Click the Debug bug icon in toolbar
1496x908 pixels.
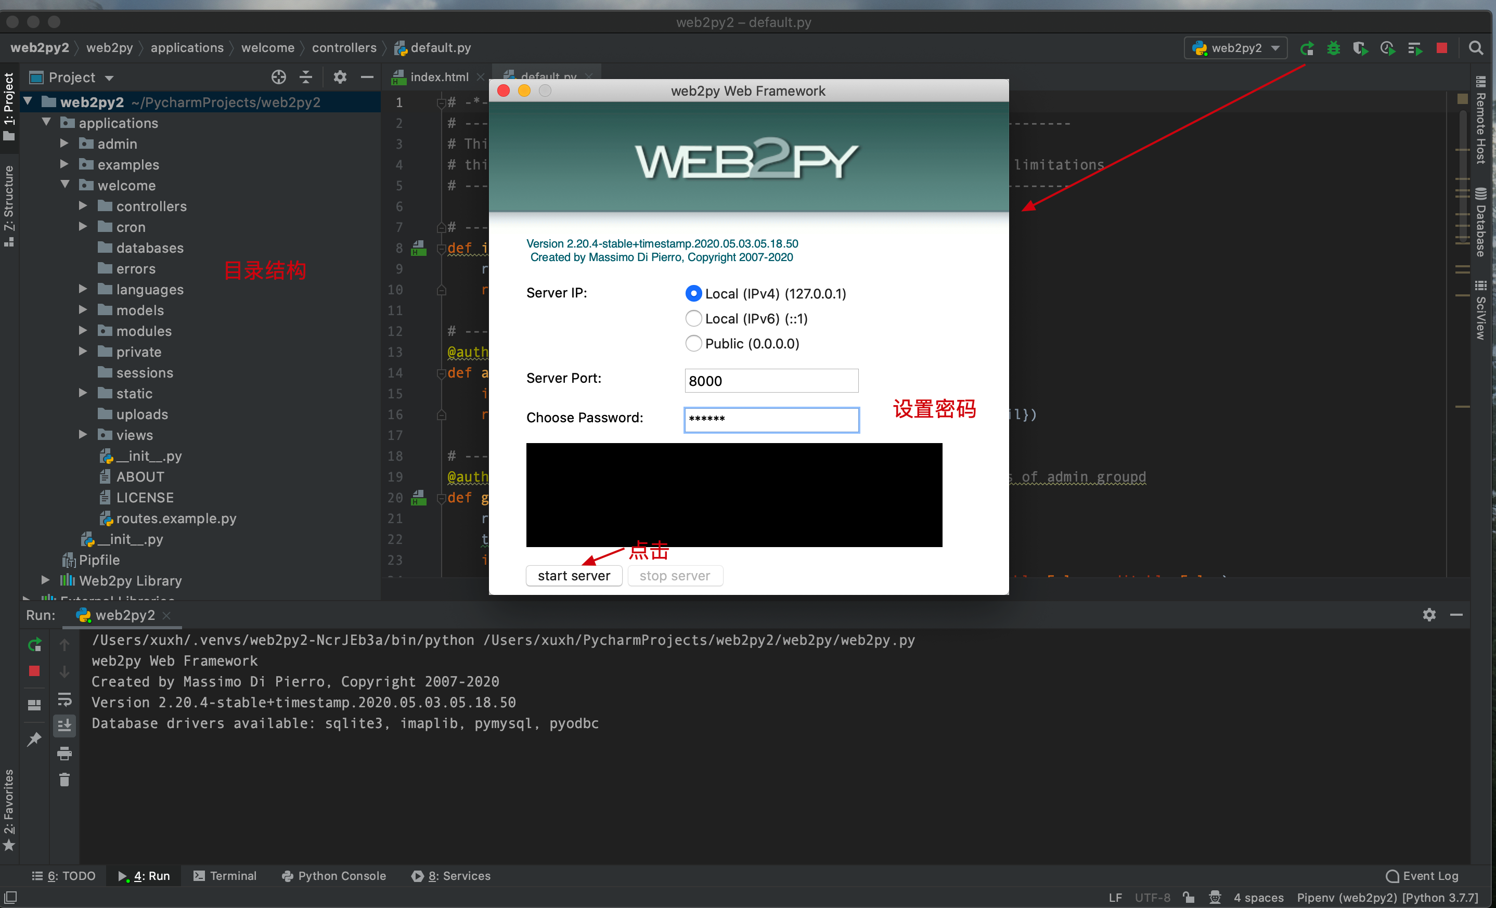[x=1333, y=48]
